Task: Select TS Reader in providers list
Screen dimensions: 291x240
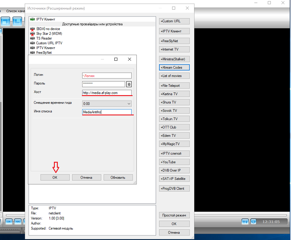Action: click(44, 38)
